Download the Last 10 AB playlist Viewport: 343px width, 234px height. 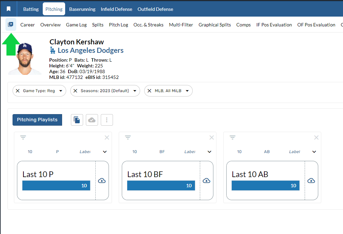(x=311, y=181)
